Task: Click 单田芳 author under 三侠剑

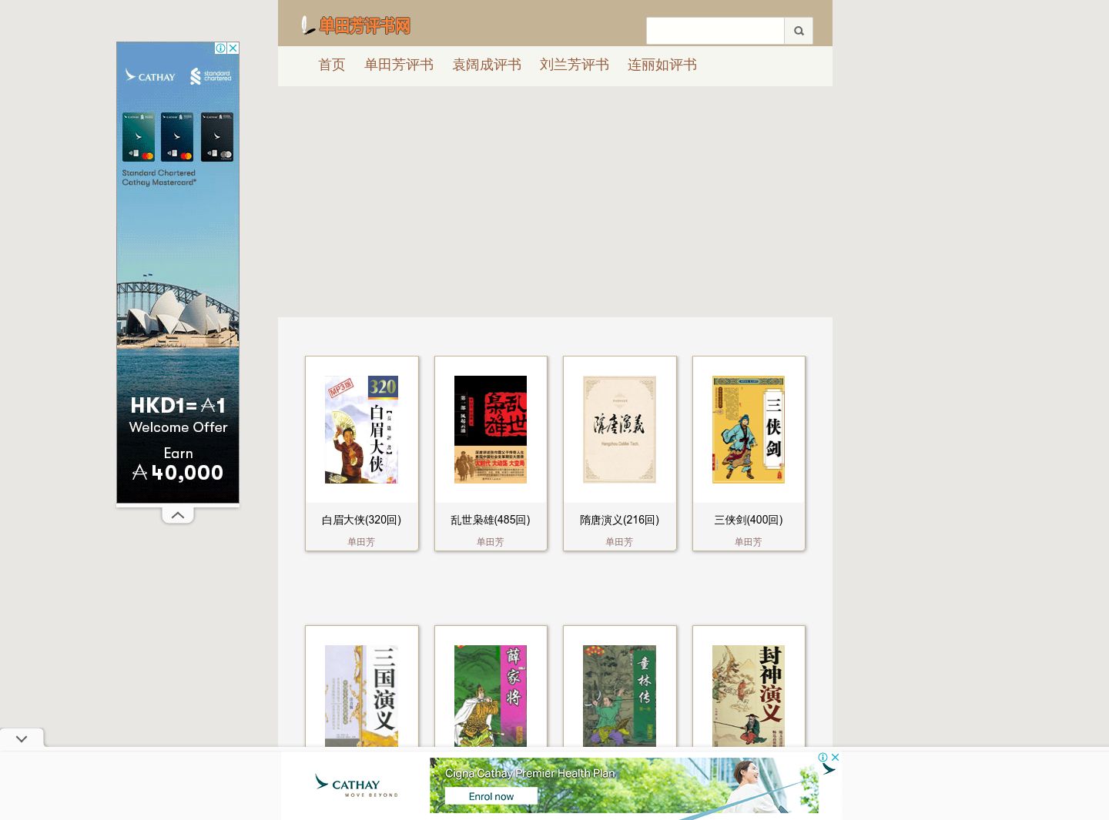Action: click(749, 542)
